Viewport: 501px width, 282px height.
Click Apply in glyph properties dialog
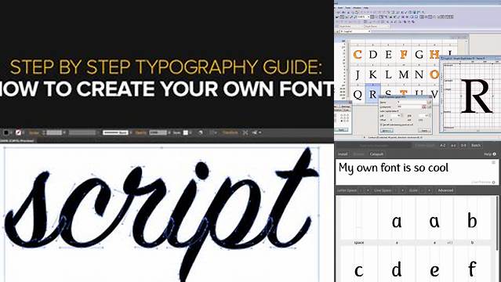pos(425,131)
